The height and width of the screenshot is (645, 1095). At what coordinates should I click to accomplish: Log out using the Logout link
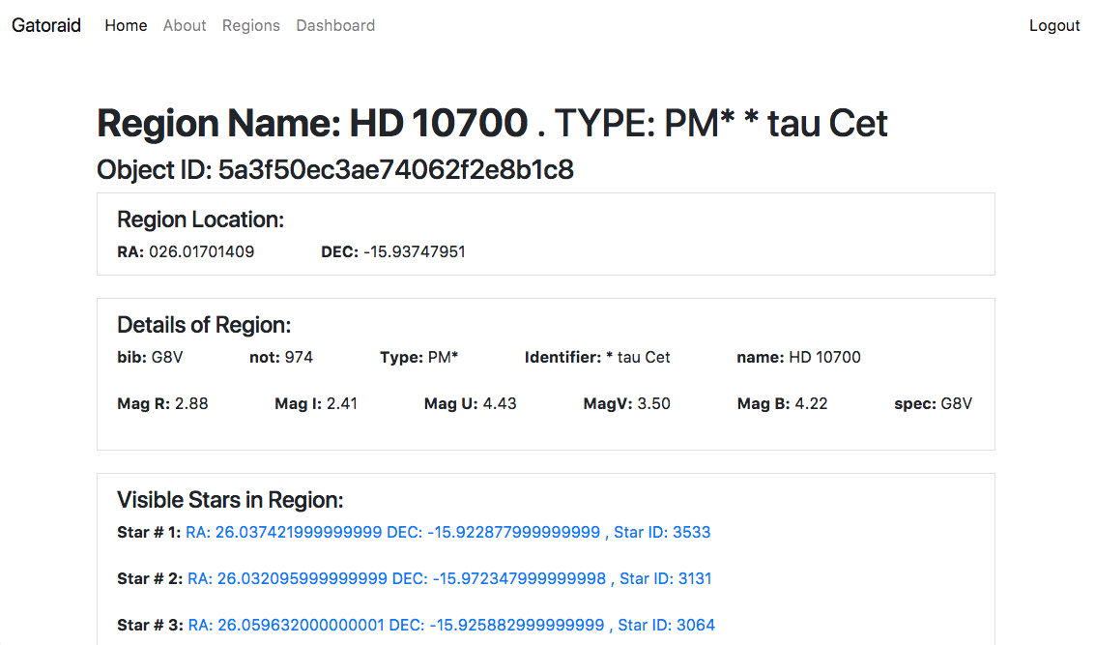(1054, 25)
